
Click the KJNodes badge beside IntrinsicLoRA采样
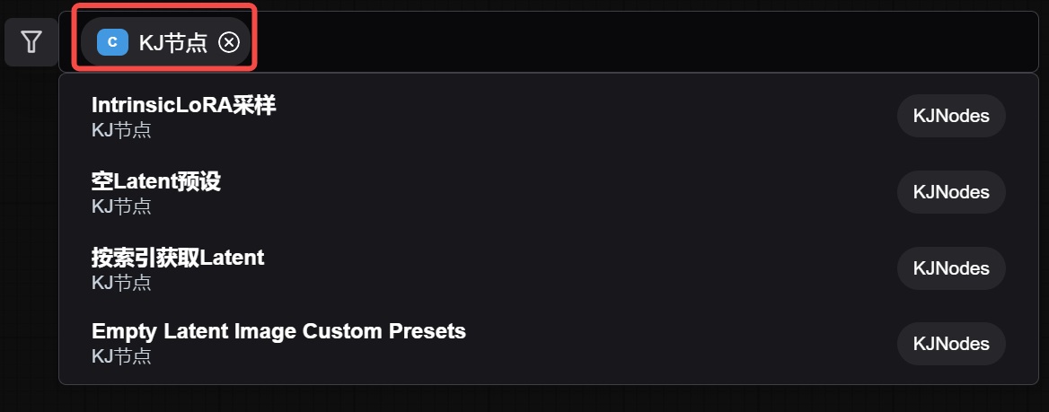(951, 116)
